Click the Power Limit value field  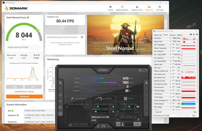point(137,107)
